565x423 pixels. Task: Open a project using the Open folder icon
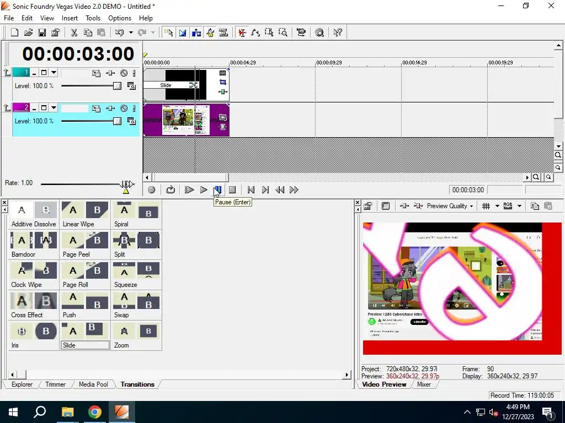(x=28, y=32)
